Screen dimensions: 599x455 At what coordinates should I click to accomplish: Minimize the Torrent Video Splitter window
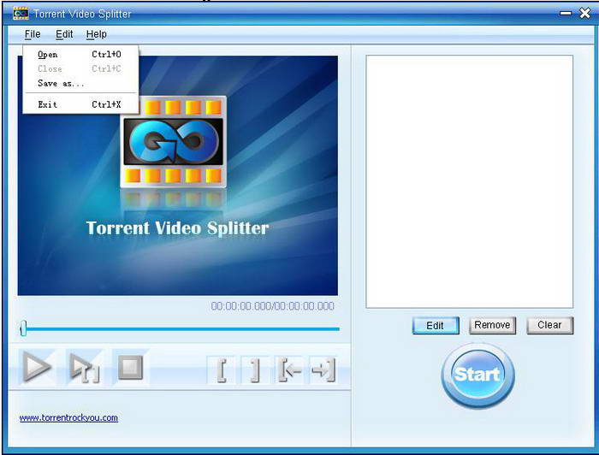(x=566, y=14)
